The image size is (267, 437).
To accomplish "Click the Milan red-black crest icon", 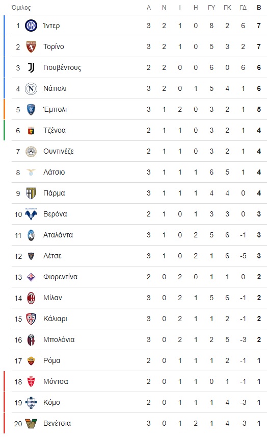I will coord(31,298).
